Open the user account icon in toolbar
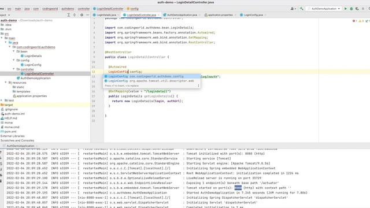 coord(293,9)
